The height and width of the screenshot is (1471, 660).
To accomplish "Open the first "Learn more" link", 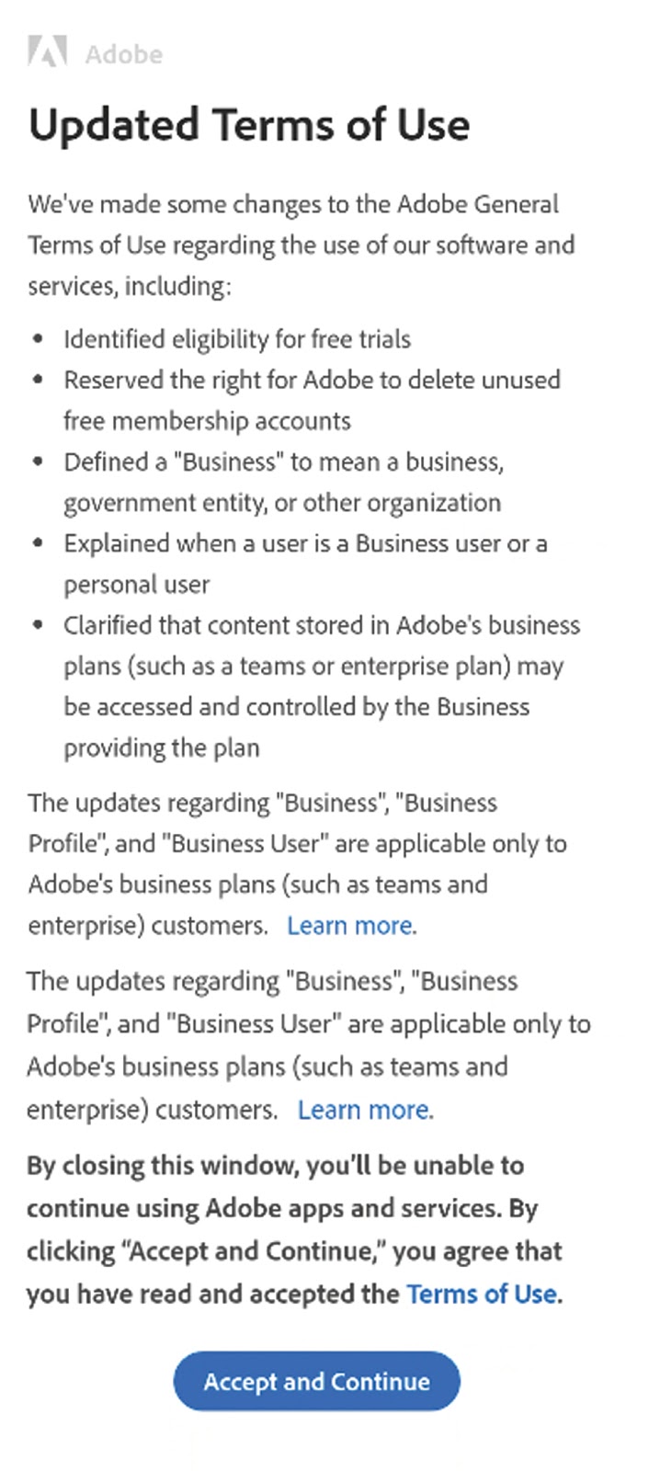I will point(349,925).
